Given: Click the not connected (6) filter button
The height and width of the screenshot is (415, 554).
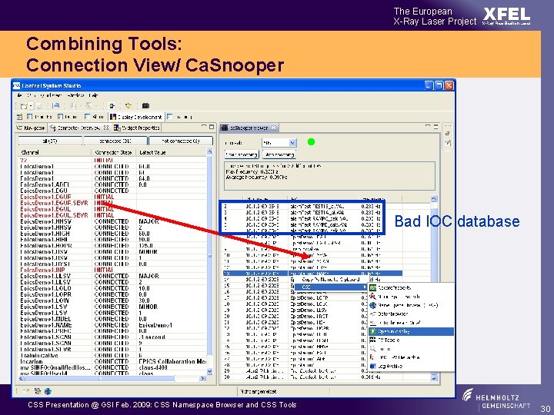Looking at the screenshot, I should (x=181, y=141).
